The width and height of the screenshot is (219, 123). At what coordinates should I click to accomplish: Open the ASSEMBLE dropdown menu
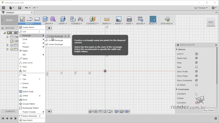coord(76,24)
